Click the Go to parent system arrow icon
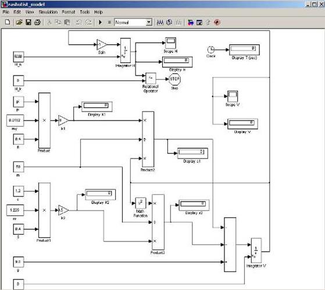 click(208, 22)
